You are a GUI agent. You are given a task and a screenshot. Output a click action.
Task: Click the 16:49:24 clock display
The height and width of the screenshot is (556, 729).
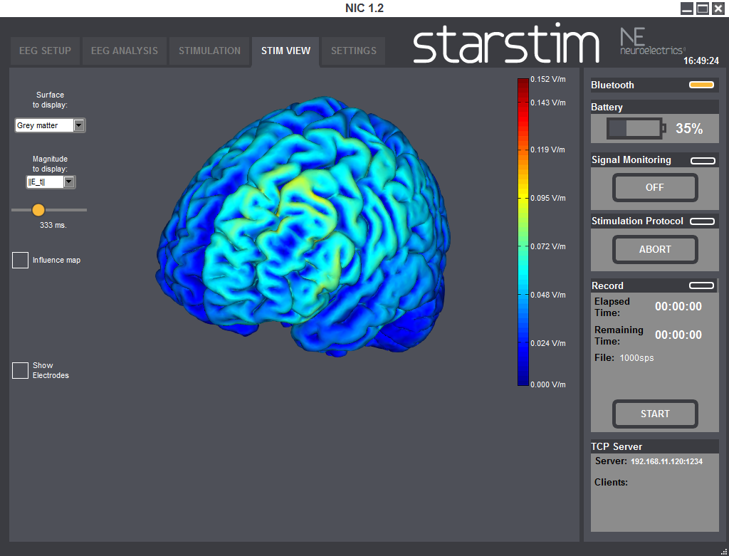pyautogui.click(x=701, y=61)
